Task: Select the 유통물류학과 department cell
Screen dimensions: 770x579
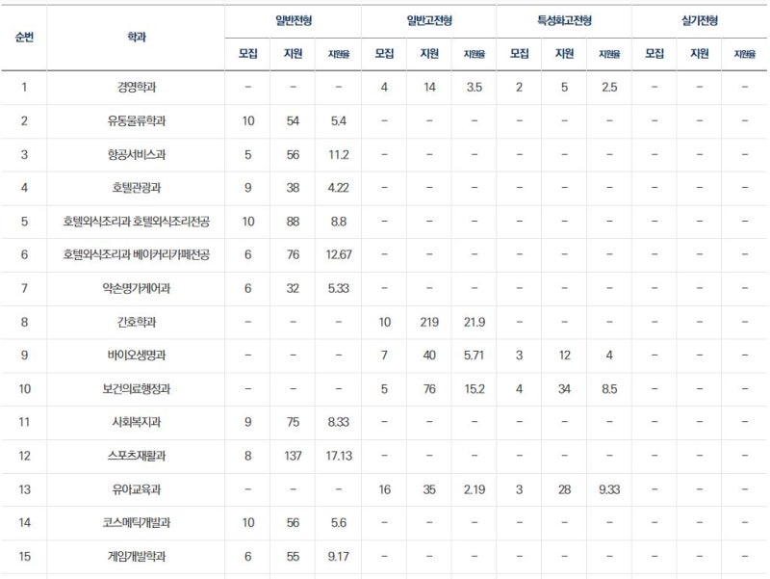Action: click(x=136, y=121)
